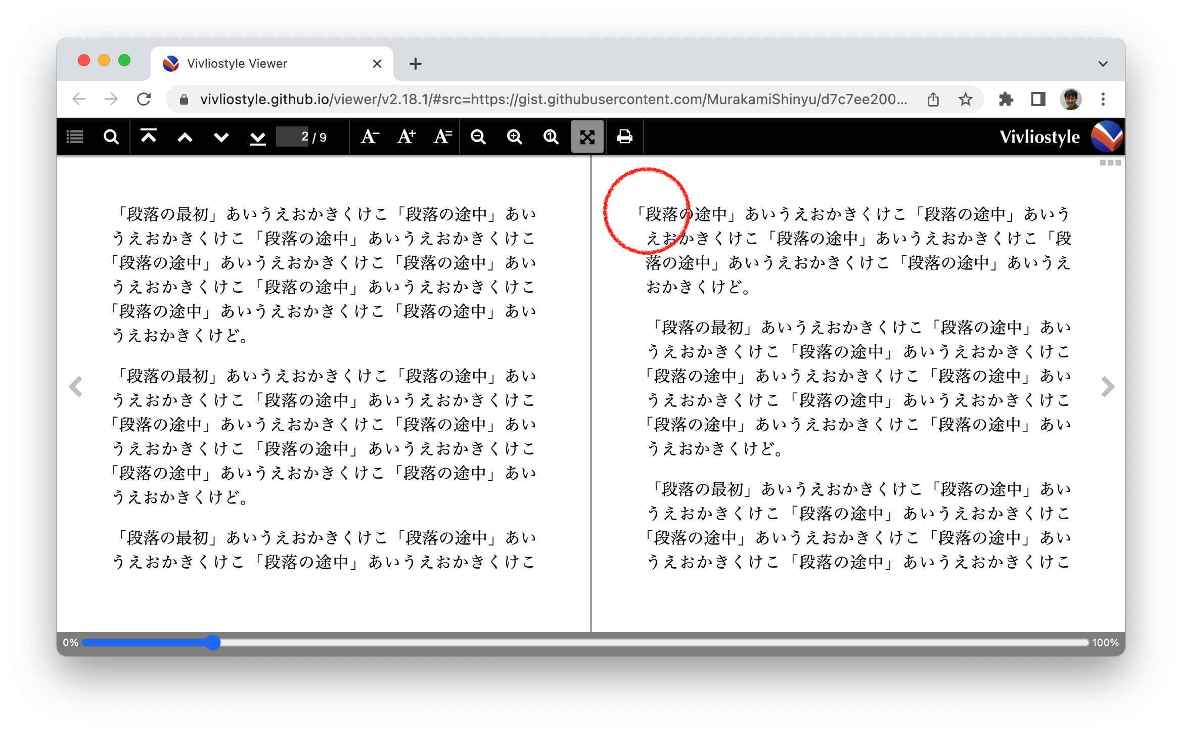Go to the next page
This screenshot has height=731, width=1182.
[221, 136]
